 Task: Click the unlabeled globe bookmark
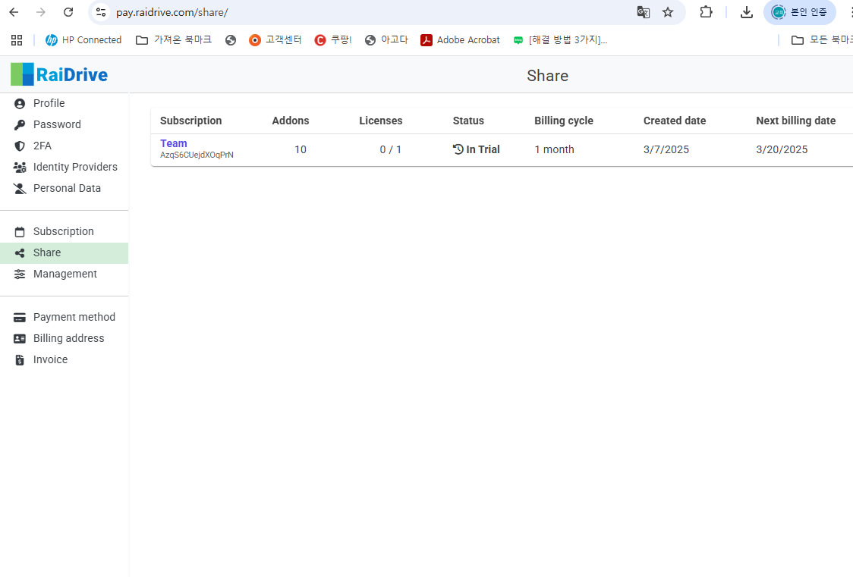(231, 39)
